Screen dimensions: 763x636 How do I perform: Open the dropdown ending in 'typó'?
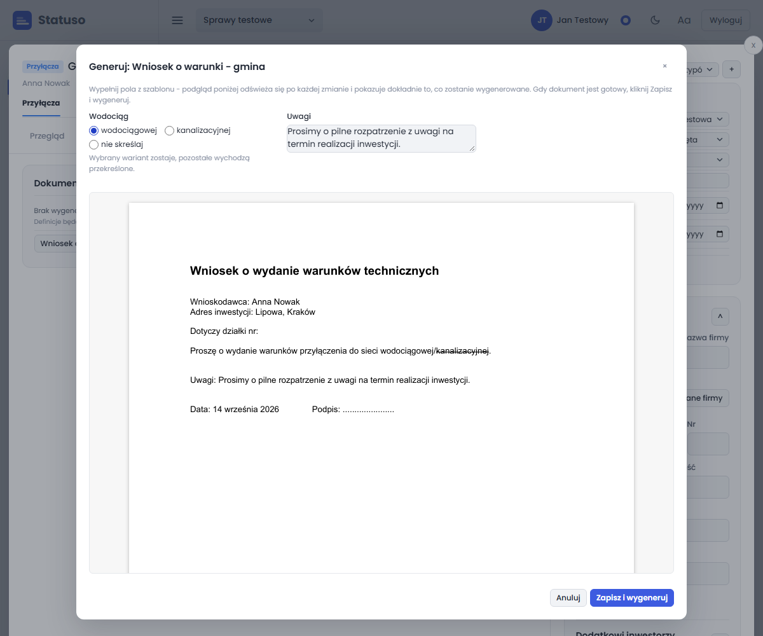703,69
